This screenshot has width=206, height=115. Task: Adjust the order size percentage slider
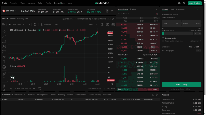pyautogui.click(x=178, y=34)
